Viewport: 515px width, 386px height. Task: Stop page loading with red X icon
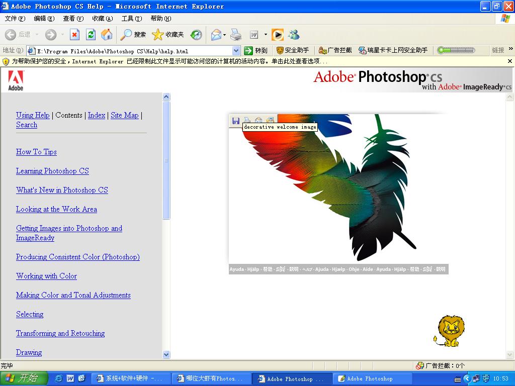pos(75,35)
